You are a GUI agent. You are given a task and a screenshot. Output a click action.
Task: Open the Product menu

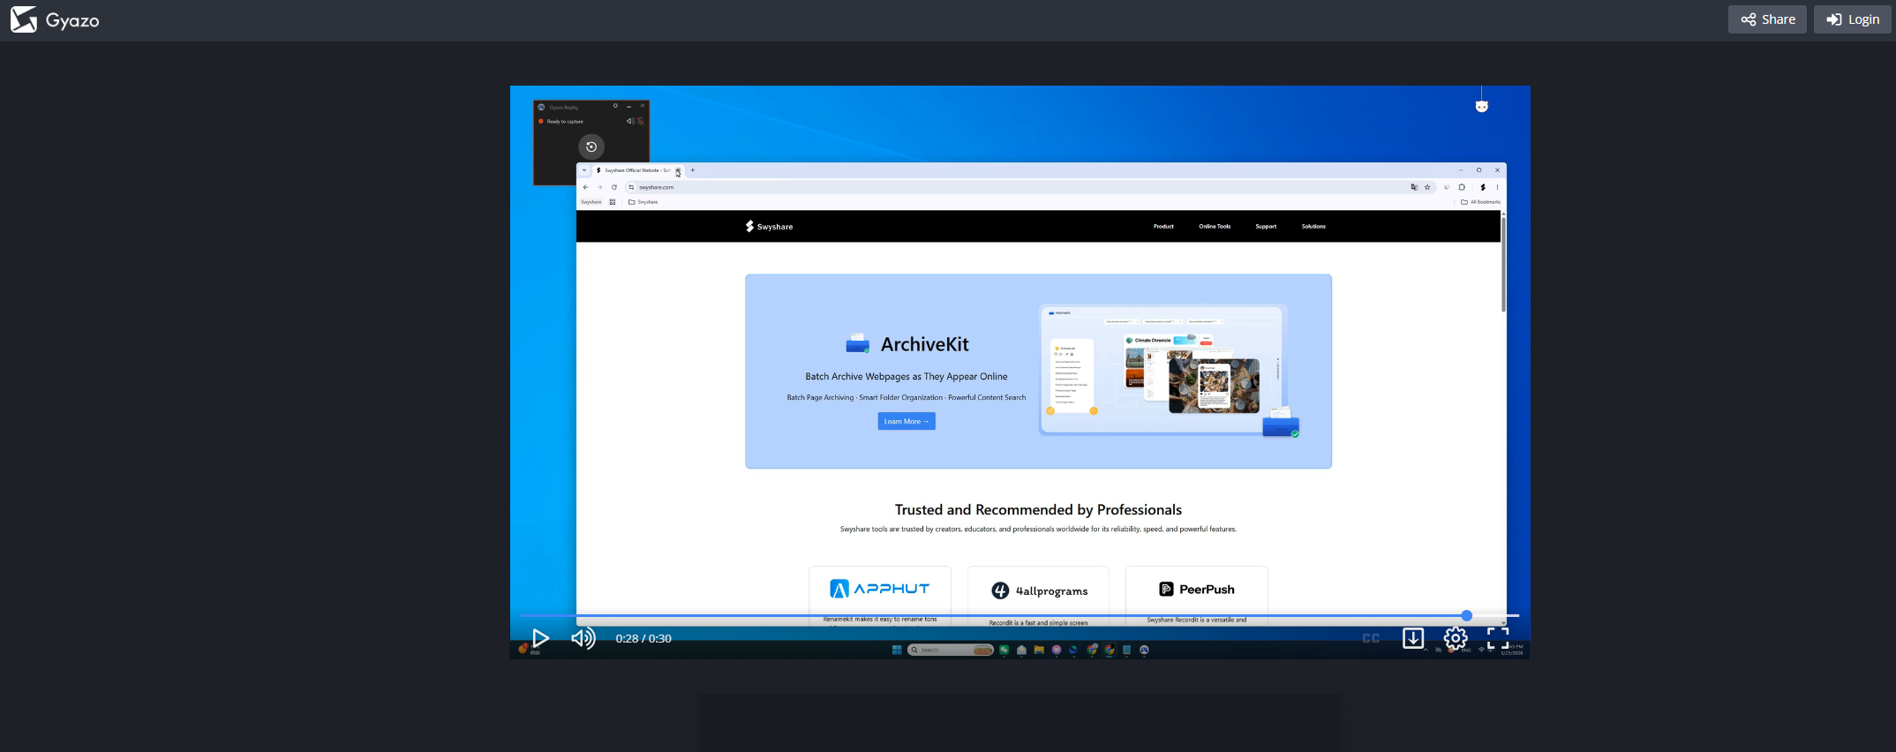[x=1163, y=227]
